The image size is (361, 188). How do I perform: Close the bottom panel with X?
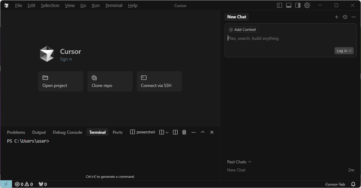tap(212, 132)
